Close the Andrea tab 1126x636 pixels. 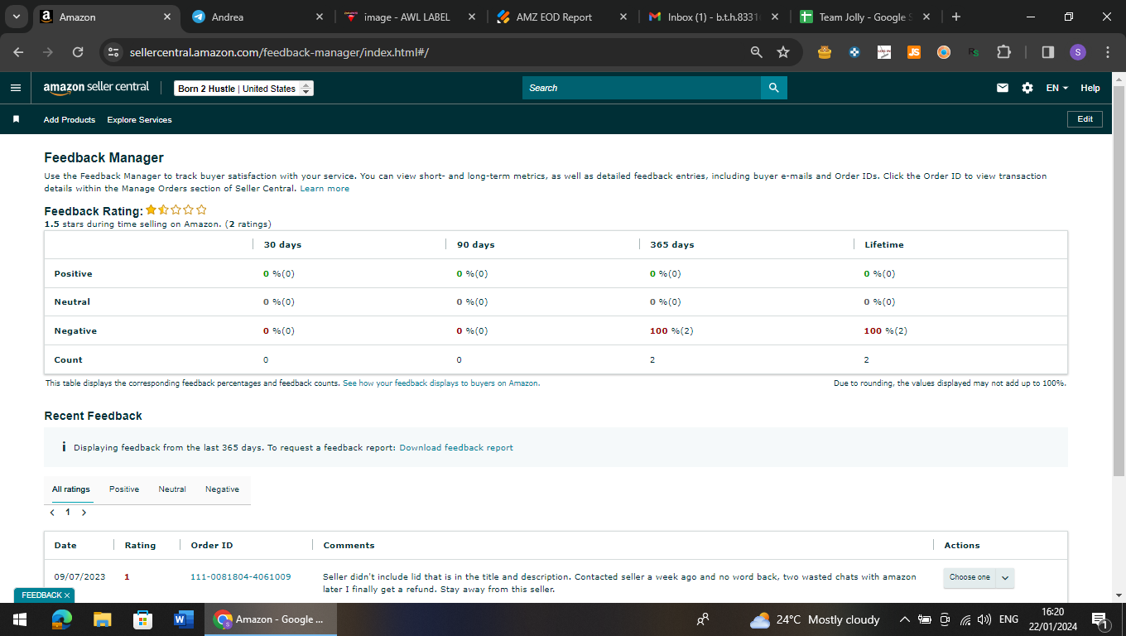tap(320, 17)
